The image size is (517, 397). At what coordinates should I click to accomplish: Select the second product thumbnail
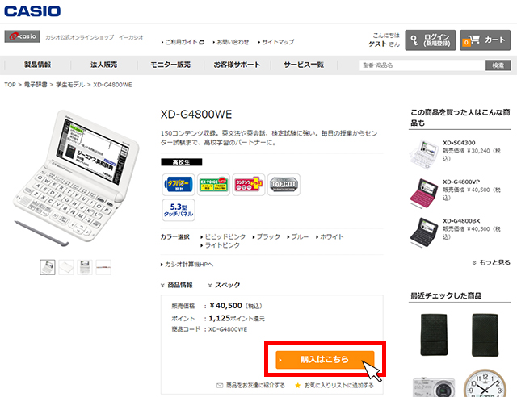coord(66,267)
